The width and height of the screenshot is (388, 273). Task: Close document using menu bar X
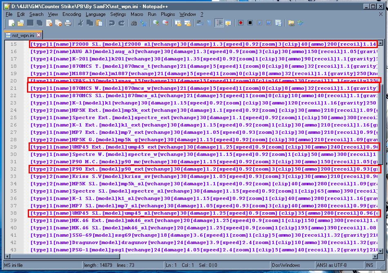pyautogui.click(x=381, y=14)
